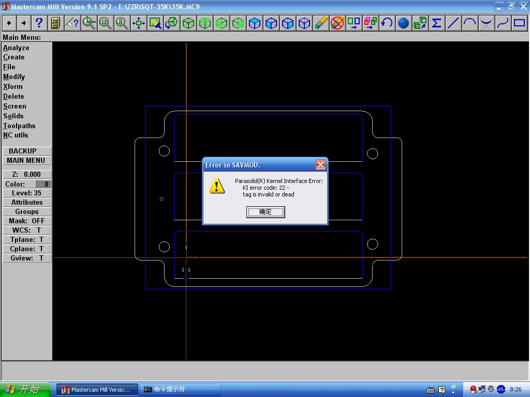The height and width of the screenshot is (397, 530).
Task: Open the NC utils menu
Action: click(16, 135)
